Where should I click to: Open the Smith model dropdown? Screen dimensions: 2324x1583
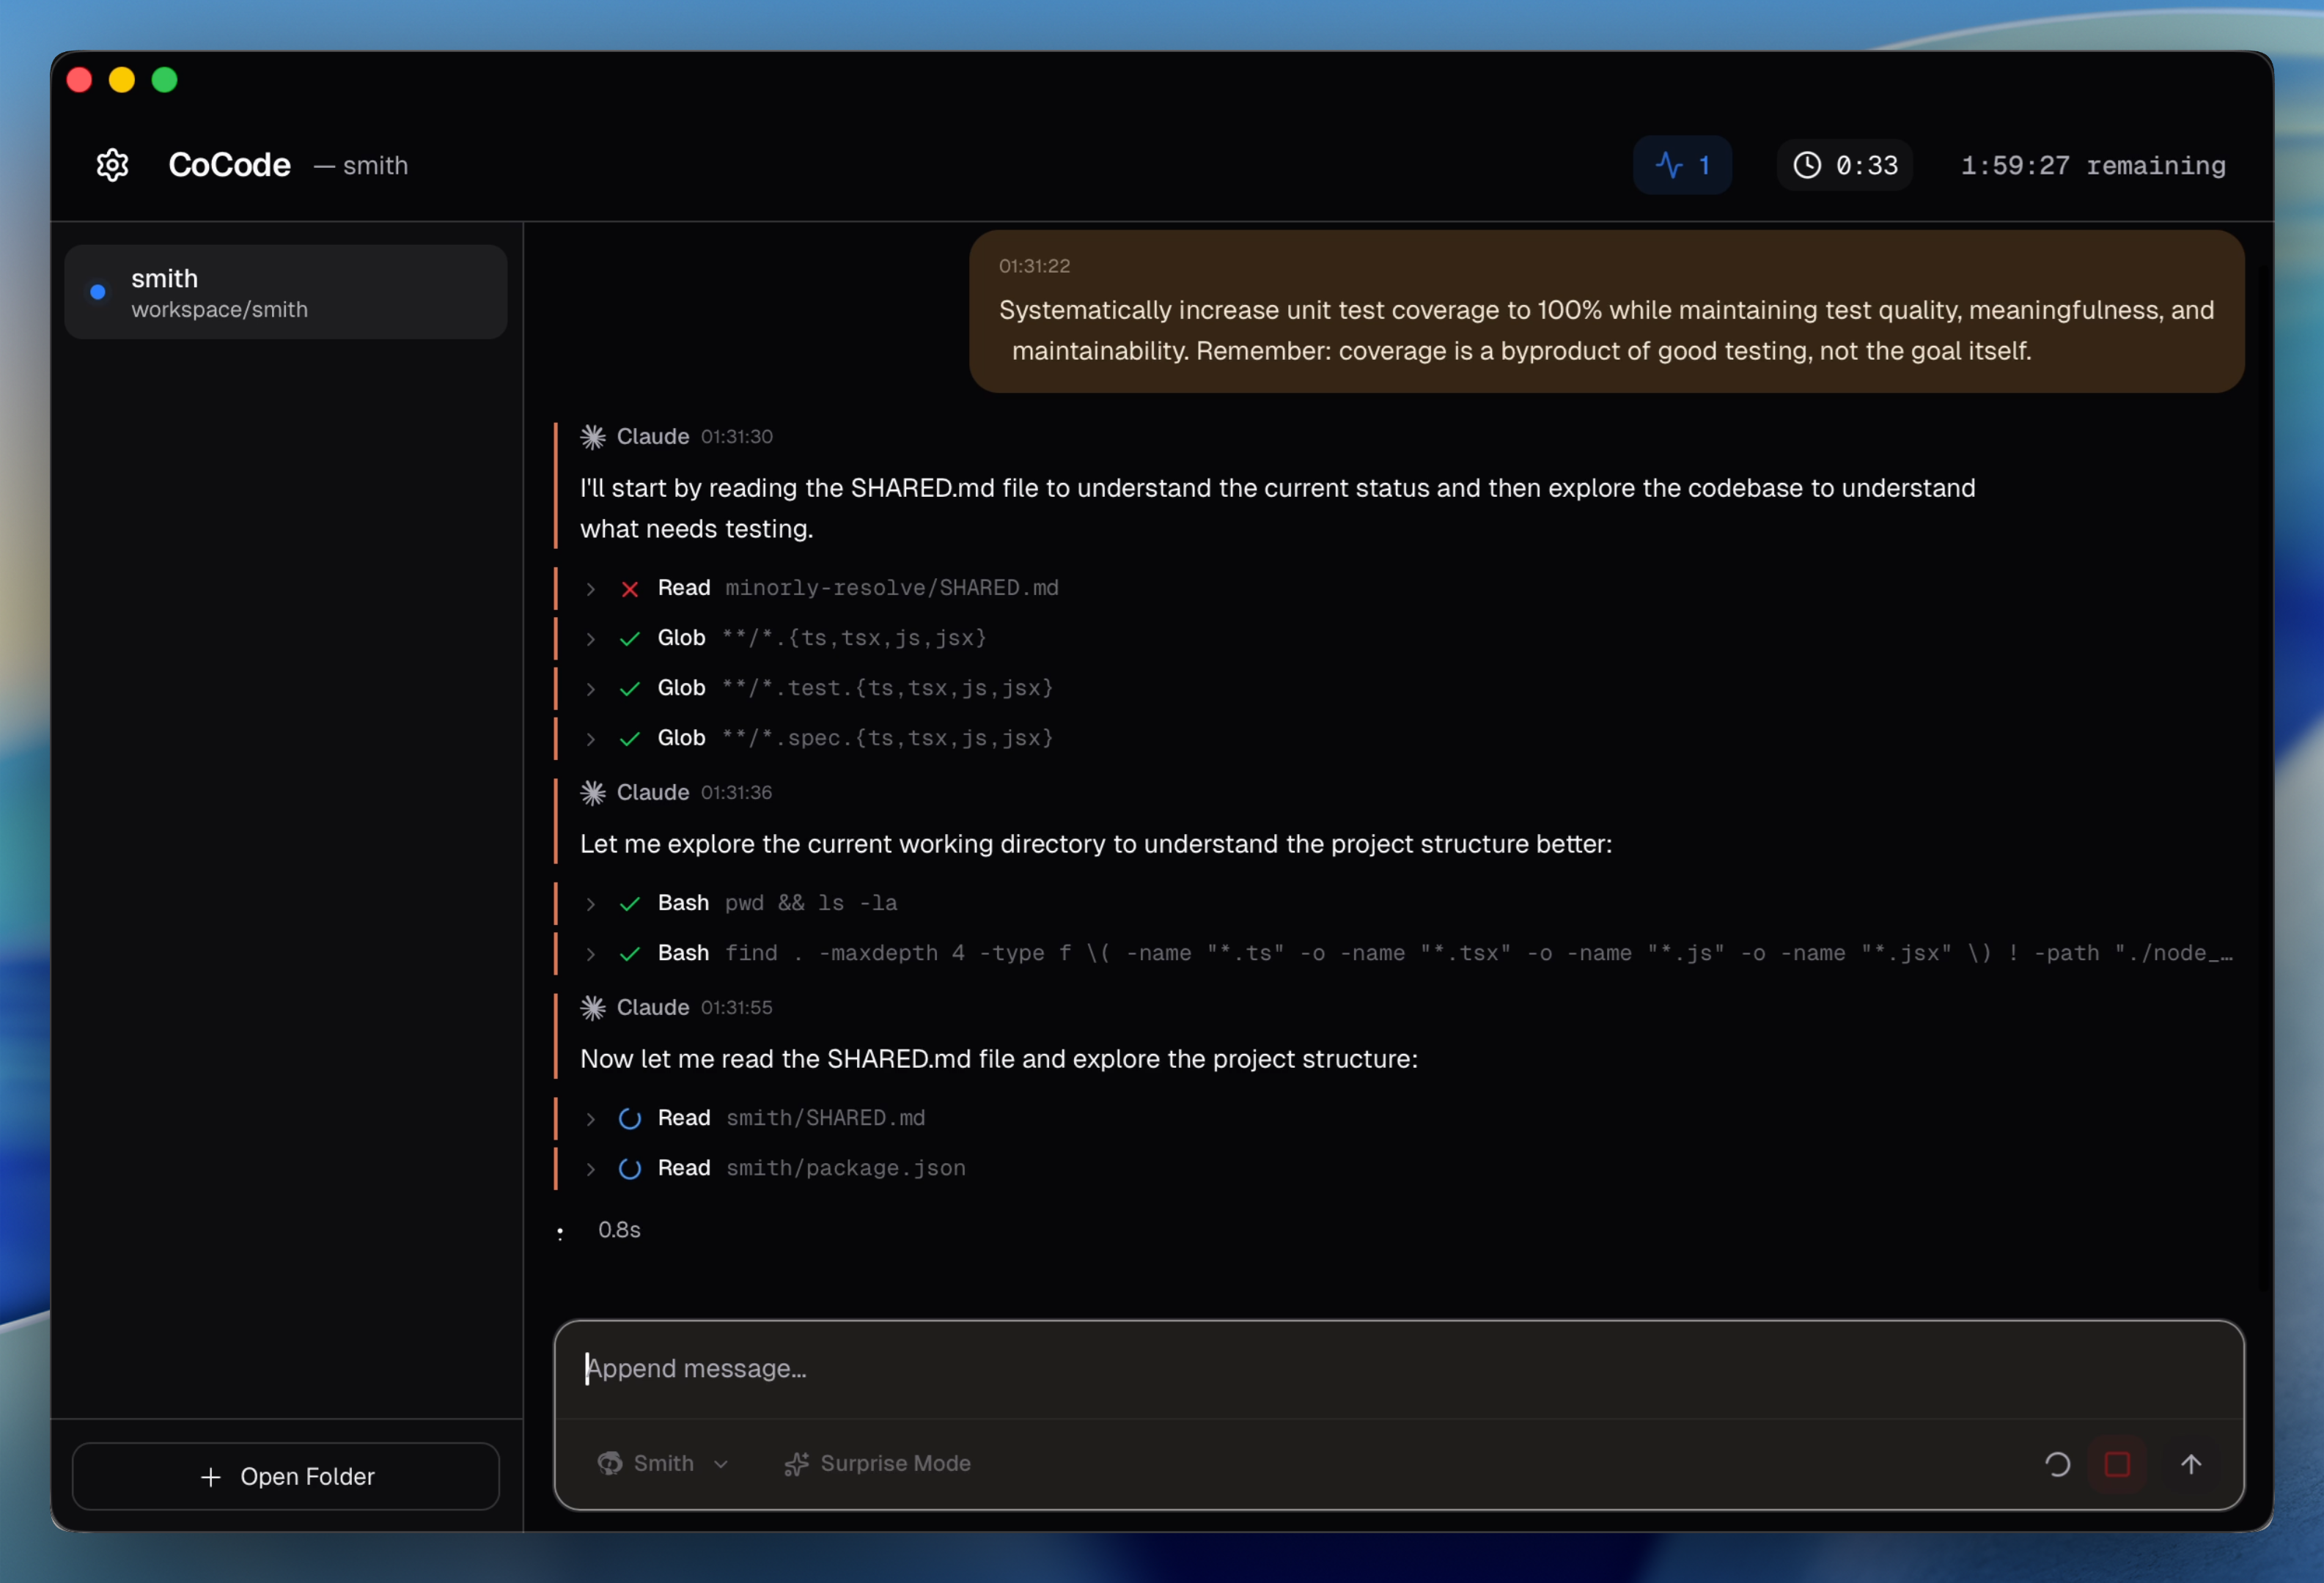pyautogui.click(x=663, y=1464)
